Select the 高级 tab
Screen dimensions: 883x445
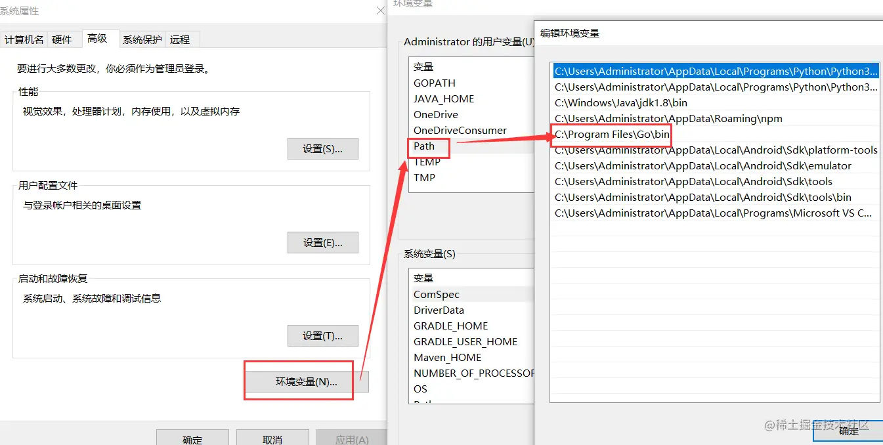97,38
